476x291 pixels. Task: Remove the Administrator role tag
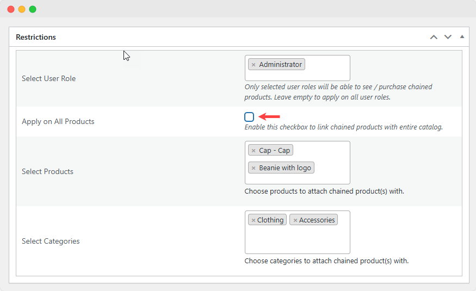[254, 65]
